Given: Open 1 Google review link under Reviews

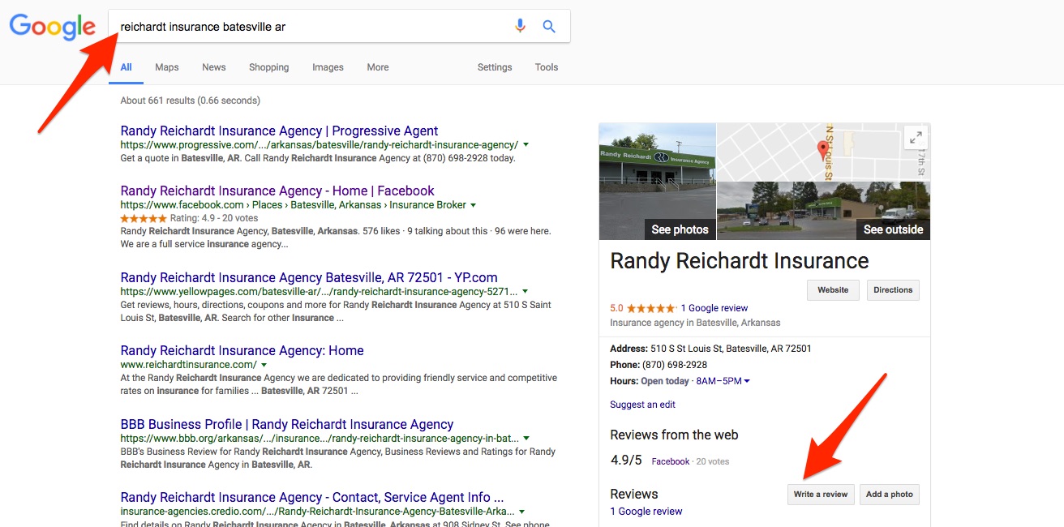Looking at the screenshot, I should click(x=646, y=512).
